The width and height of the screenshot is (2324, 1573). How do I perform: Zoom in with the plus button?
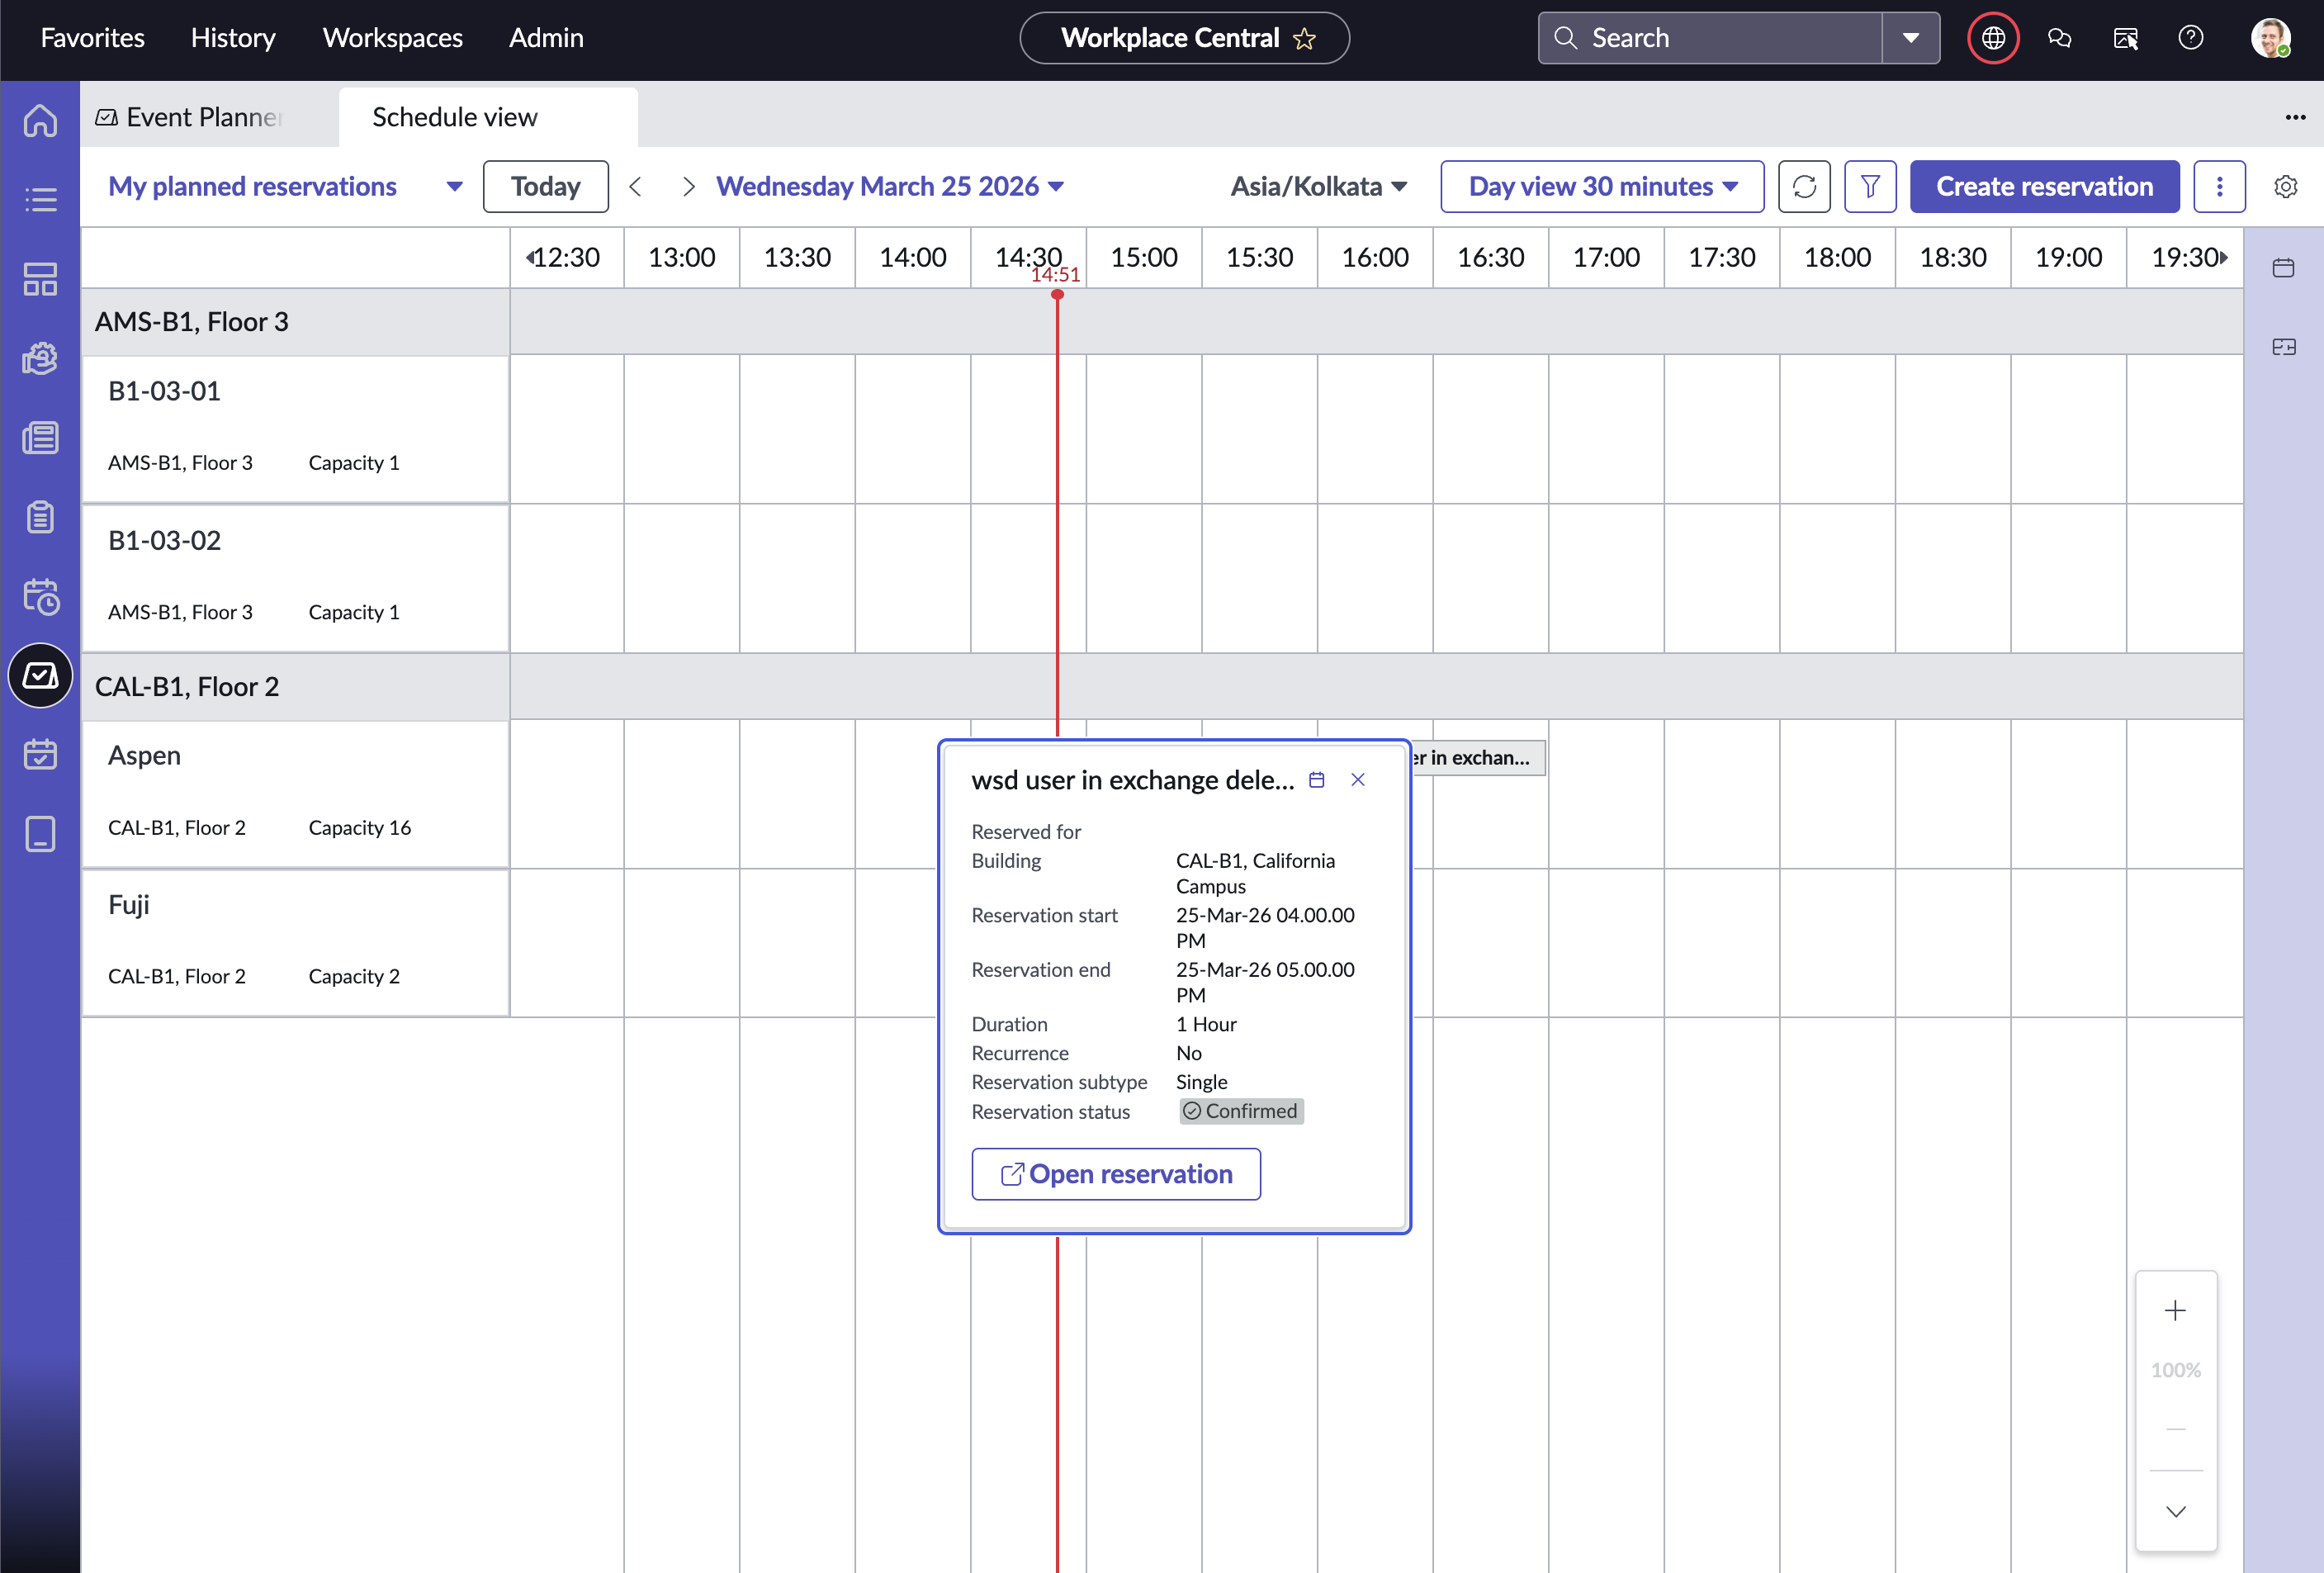pos(2175,1310)
